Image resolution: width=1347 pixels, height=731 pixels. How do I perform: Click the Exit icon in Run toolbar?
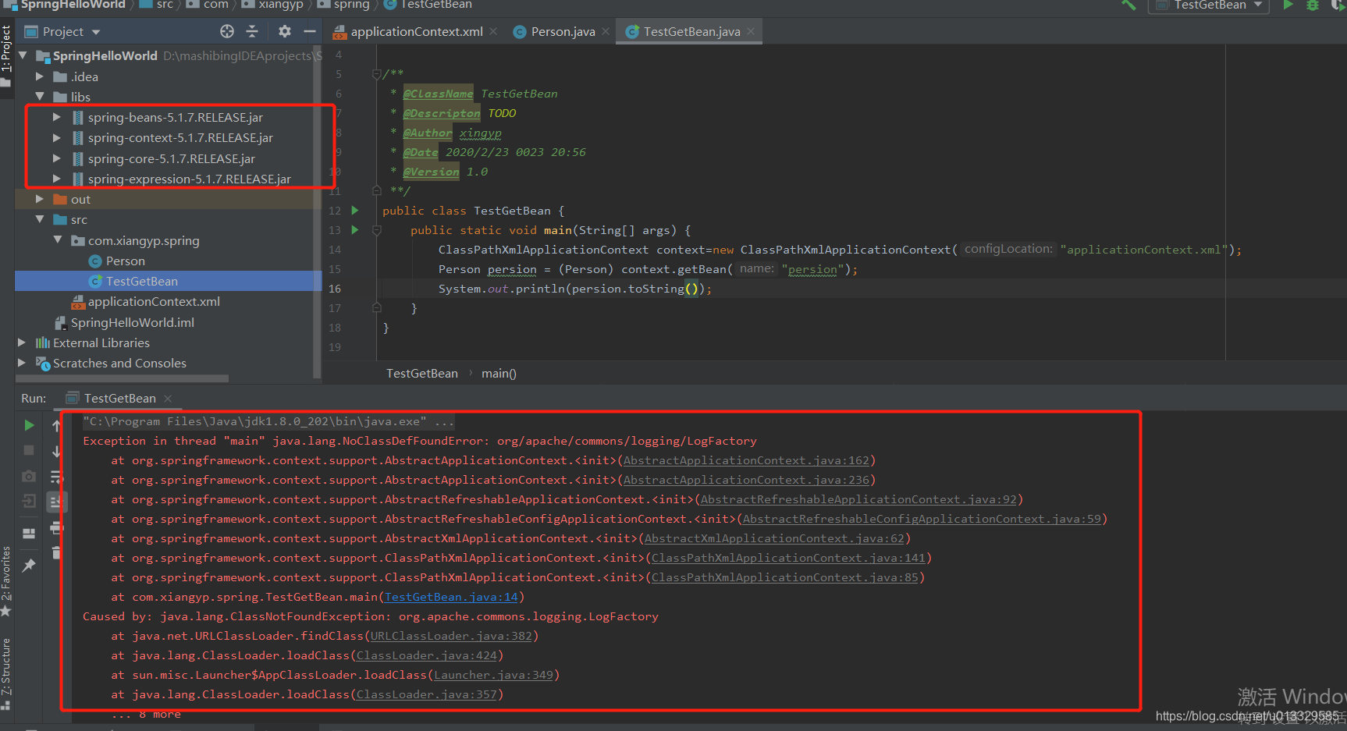[x=29, y=501]
